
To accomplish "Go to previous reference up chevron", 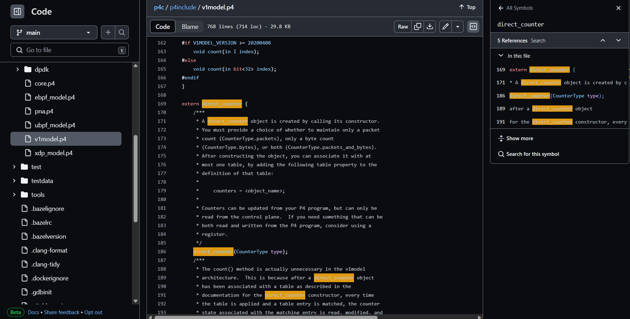I will tap(603, 40).
